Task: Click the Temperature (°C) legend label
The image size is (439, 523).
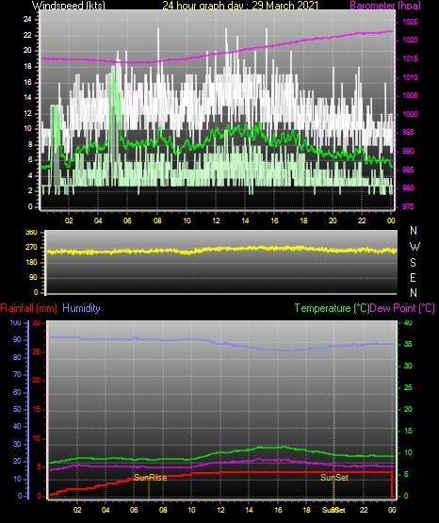Action: [x=332, y=308]
